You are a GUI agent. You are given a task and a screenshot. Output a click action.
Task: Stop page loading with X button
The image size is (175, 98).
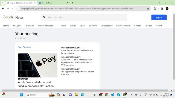click(13, 8)
